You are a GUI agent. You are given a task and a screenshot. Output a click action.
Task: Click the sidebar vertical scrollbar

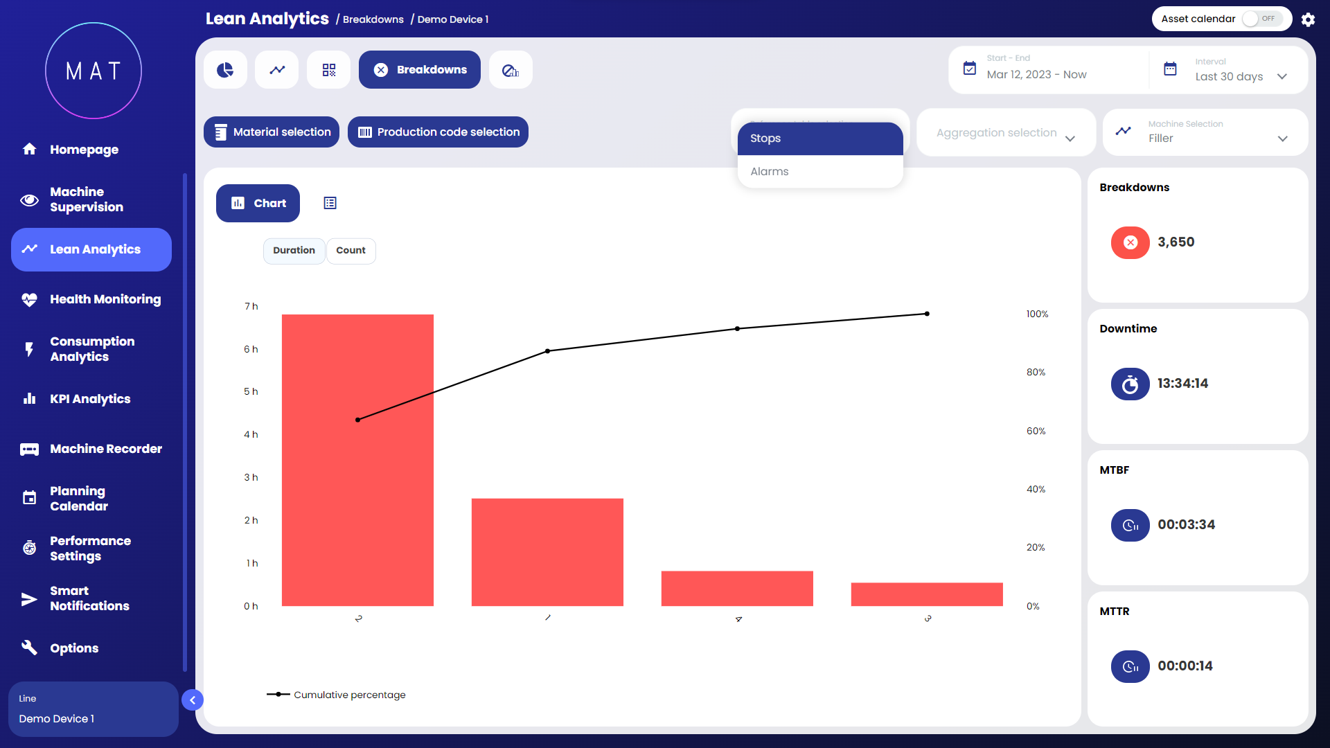pos(185,422)
